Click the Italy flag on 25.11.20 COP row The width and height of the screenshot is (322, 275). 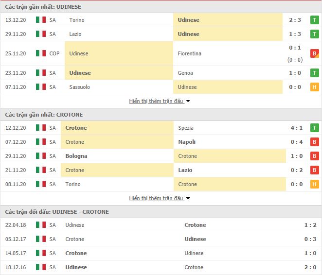pyautogui.click(x=41, y=53)
